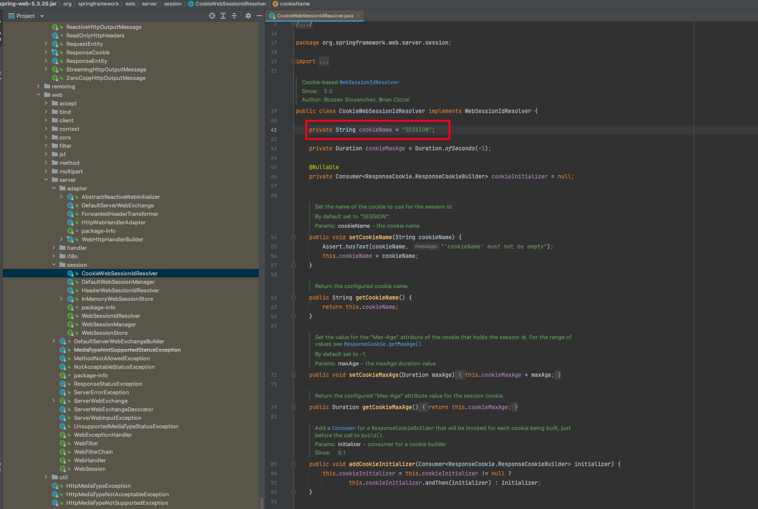The height and width of the screenshot is (509, 758).
Task: Click the cookieName breadcrumb item
Action: click(x=291, y=4)
